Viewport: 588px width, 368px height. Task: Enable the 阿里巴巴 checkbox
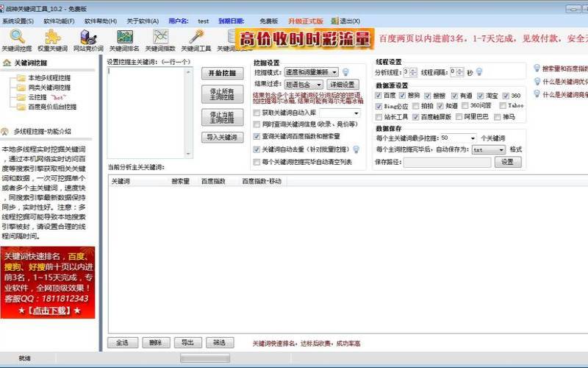point(459,117)
